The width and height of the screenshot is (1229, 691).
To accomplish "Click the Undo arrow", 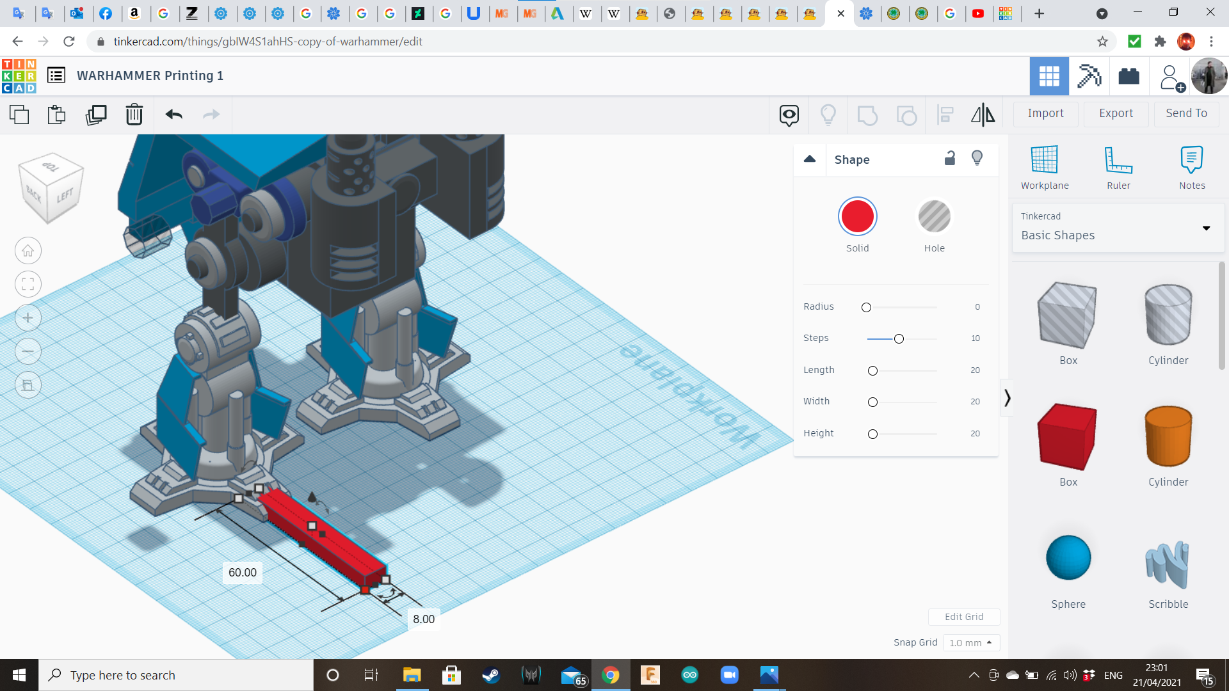I will pos(173,115).
